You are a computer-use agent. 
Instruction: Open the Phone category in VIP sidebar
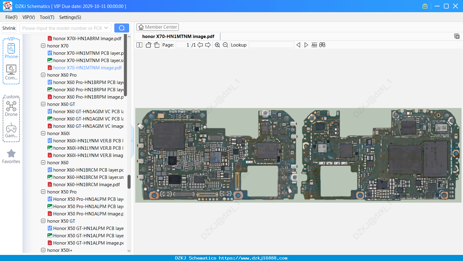11,51
